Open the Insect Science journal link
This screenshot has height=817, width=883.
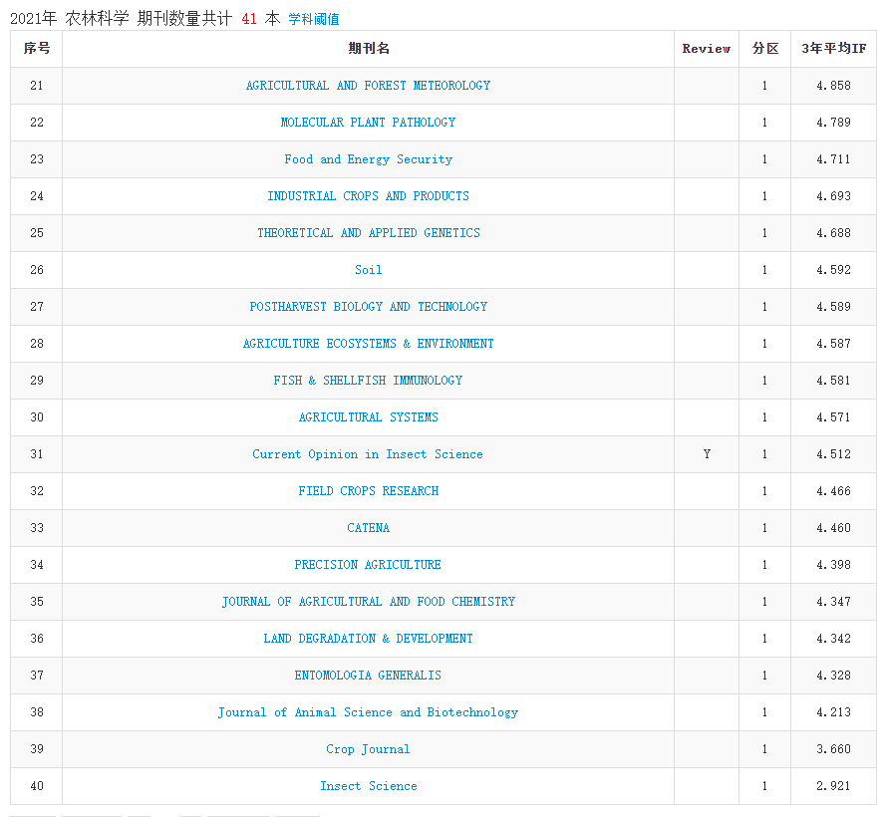click(369, 786)
